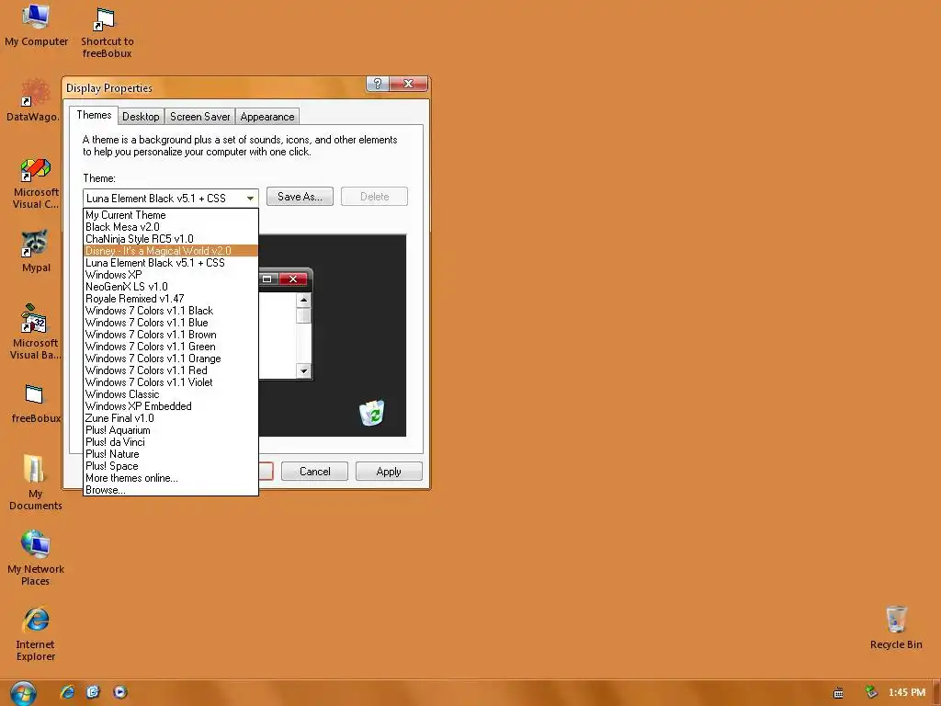Collapse the Theme combo box arrow
The width and height of the screenshot is (941, 706).
pyautogui.click(x=250, y=199)
